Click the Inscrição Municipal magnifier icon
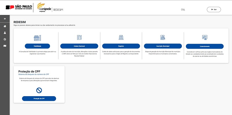The image size is (232, 115). [163, 37]
